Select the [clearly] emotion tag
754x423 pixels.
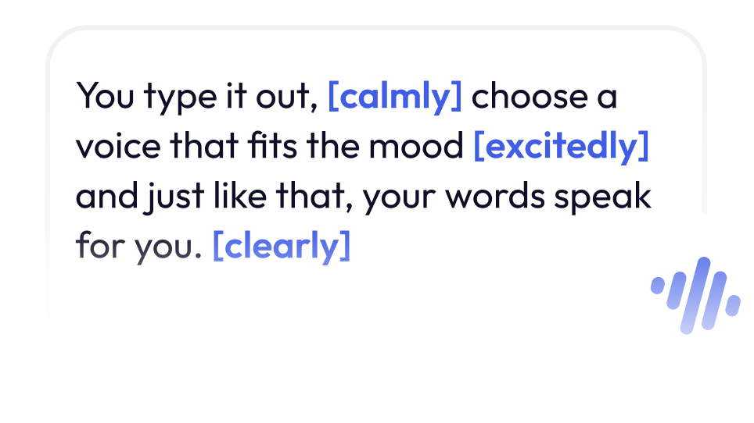tap(282, 247)
